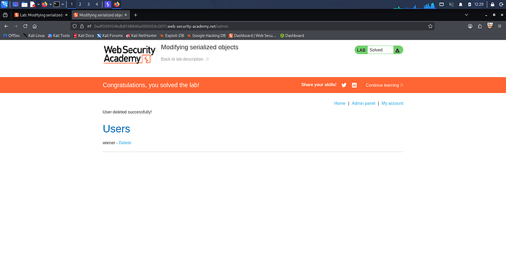Viewport: 506px width, 264px height.
Task: Share on LinkedIn icon
Action: click(x=354, y=85)
